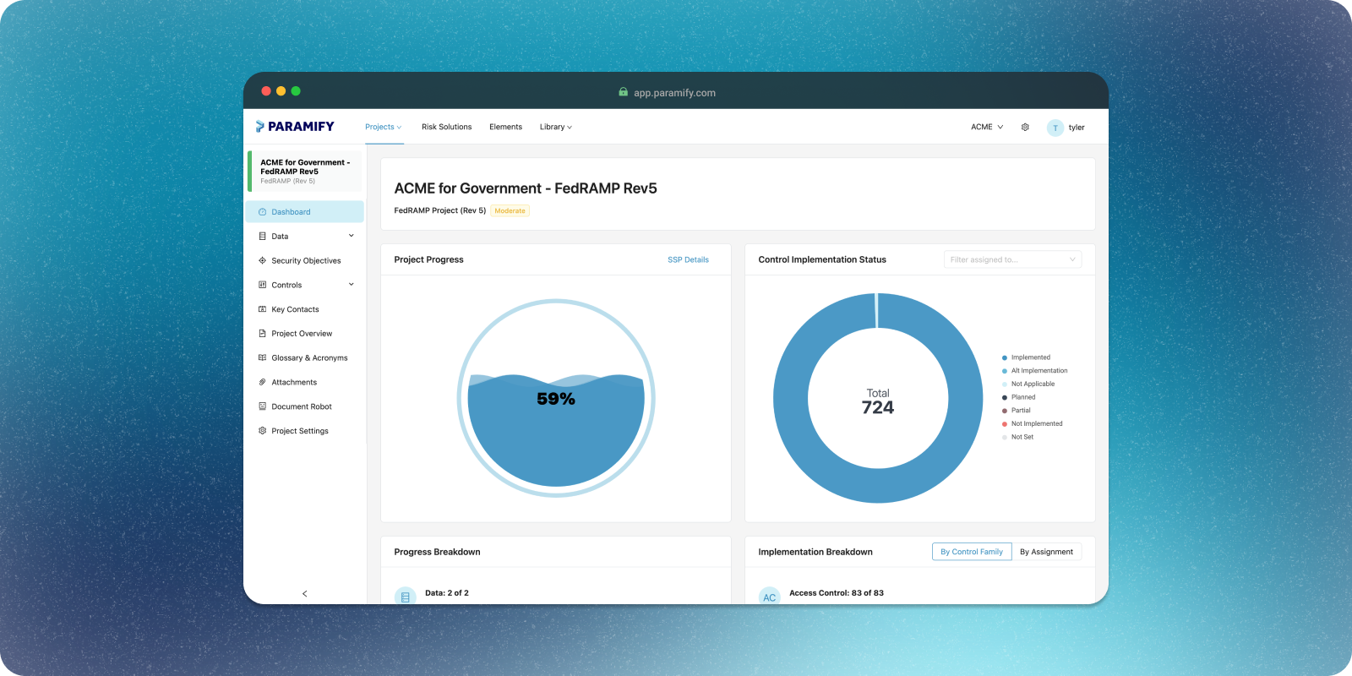Click the Data sidebar icon
Screen dimensions: 1352x676
click(x=262, y=237)
